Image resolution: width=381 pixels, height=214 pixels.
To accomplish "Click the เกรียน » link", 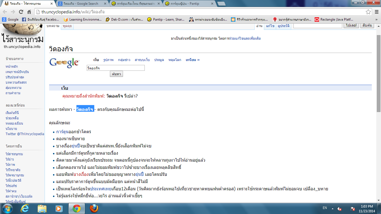I will (193, 60).
